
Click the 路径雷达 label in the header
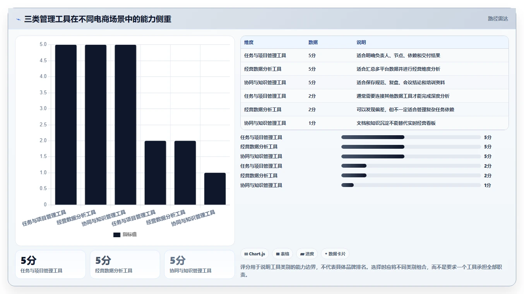point(498,19)
